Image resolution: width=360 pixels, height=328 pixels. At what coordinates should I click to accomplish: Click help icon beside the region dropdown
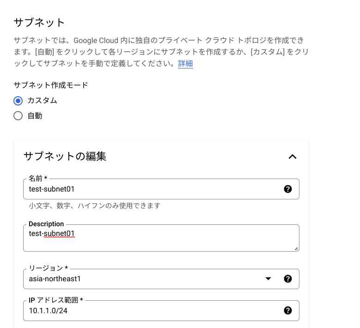coord(288,279)
